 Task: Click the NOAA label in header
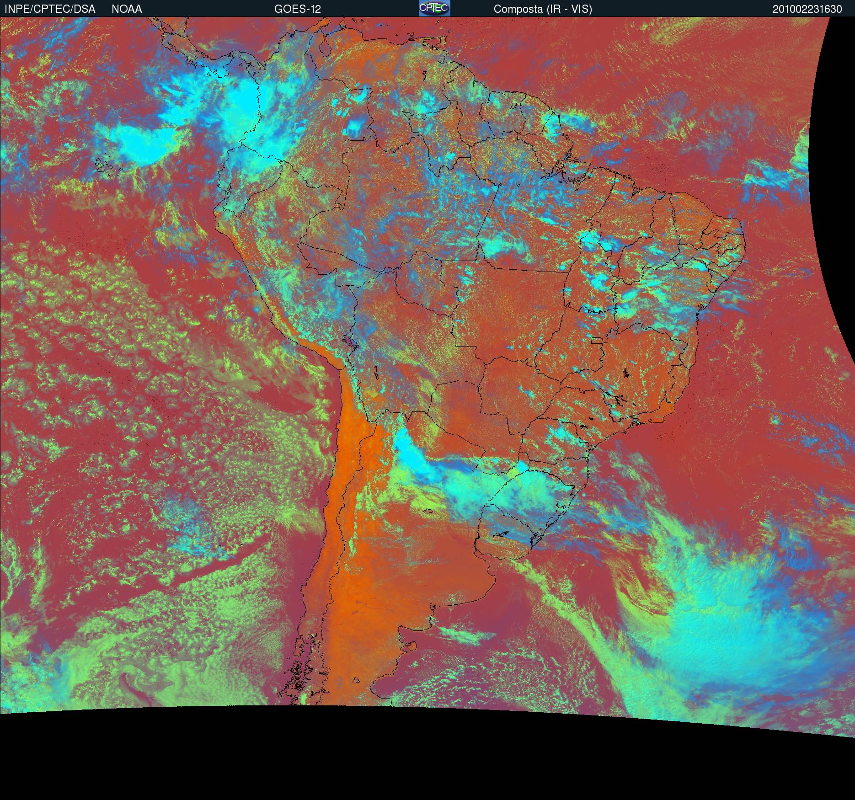click(x=127, y=9)
